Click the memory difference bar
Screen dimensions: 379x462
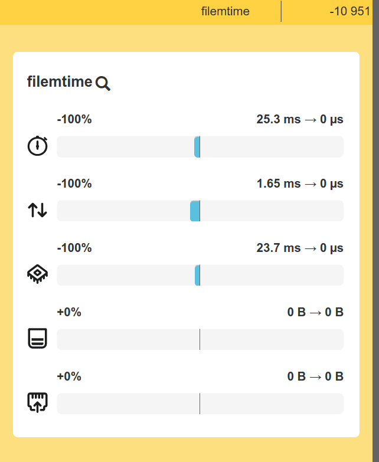click(x=200, y=339)
